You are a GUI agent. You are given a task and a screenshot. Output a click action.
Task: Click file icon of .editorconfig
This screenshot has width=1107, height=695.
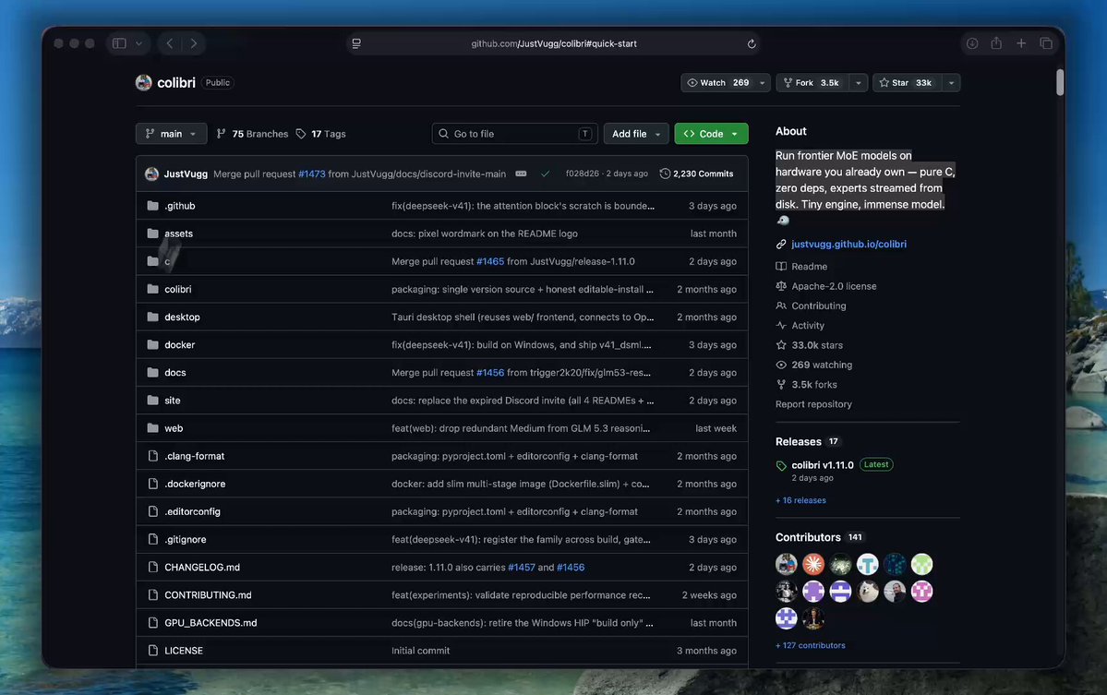pyautogui.click(x=152, y=511)
